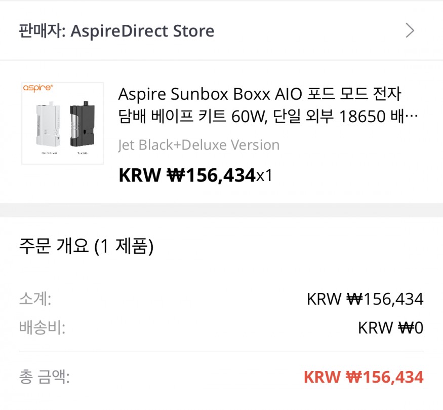Click the 배송비 shipping fee label

(42, 327)
